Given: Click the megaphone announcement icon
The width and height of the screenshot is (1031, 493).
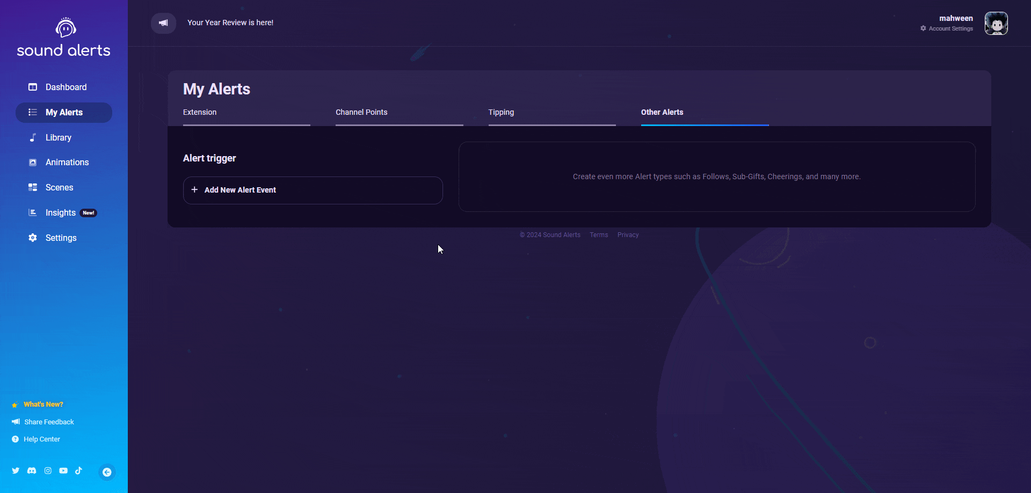Looking at the screenshot, I should [163, 23].
